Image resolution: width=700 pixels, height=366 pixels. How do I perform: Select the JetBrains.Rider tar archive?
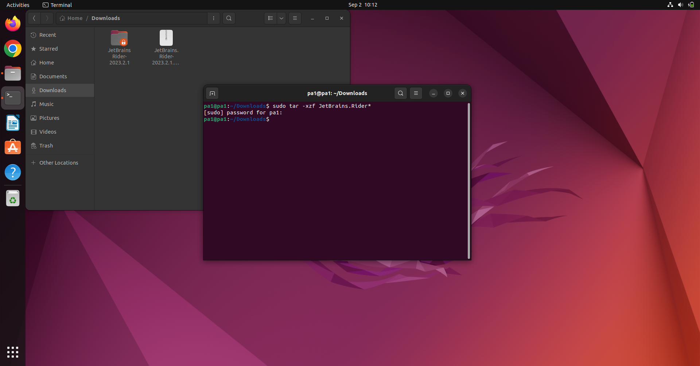coord(166,38)
